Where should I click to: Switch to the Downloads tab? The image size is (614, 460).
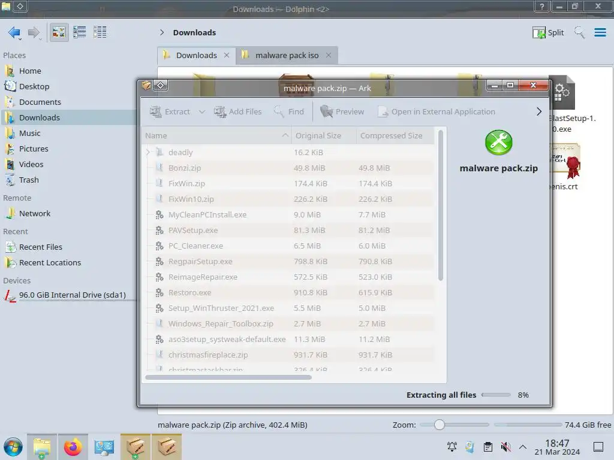coord(196,56)
